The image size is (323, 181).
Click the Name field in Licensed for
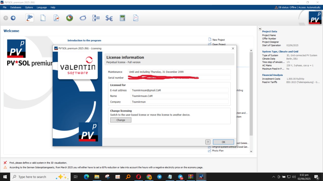click(x=179, y=96)
